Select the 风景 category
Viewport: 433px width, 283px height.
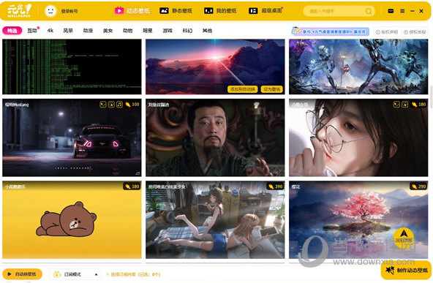[x=68, y=31]
